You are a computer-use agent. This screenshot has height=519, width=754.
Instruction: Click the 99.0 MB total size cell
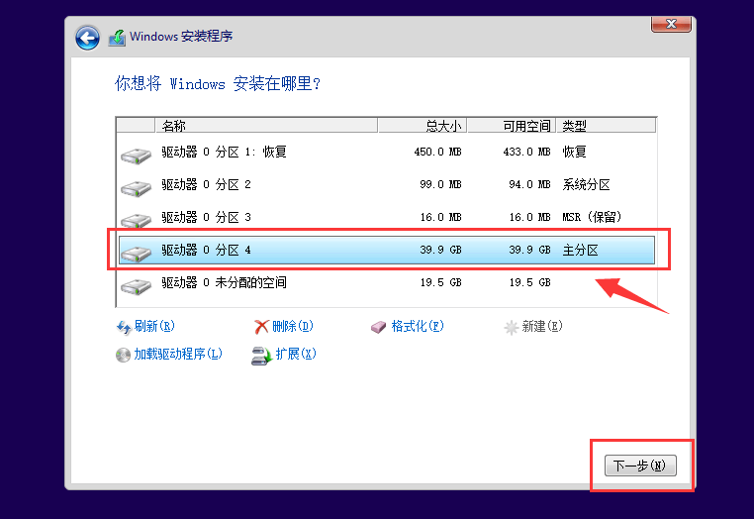point(440,185)
